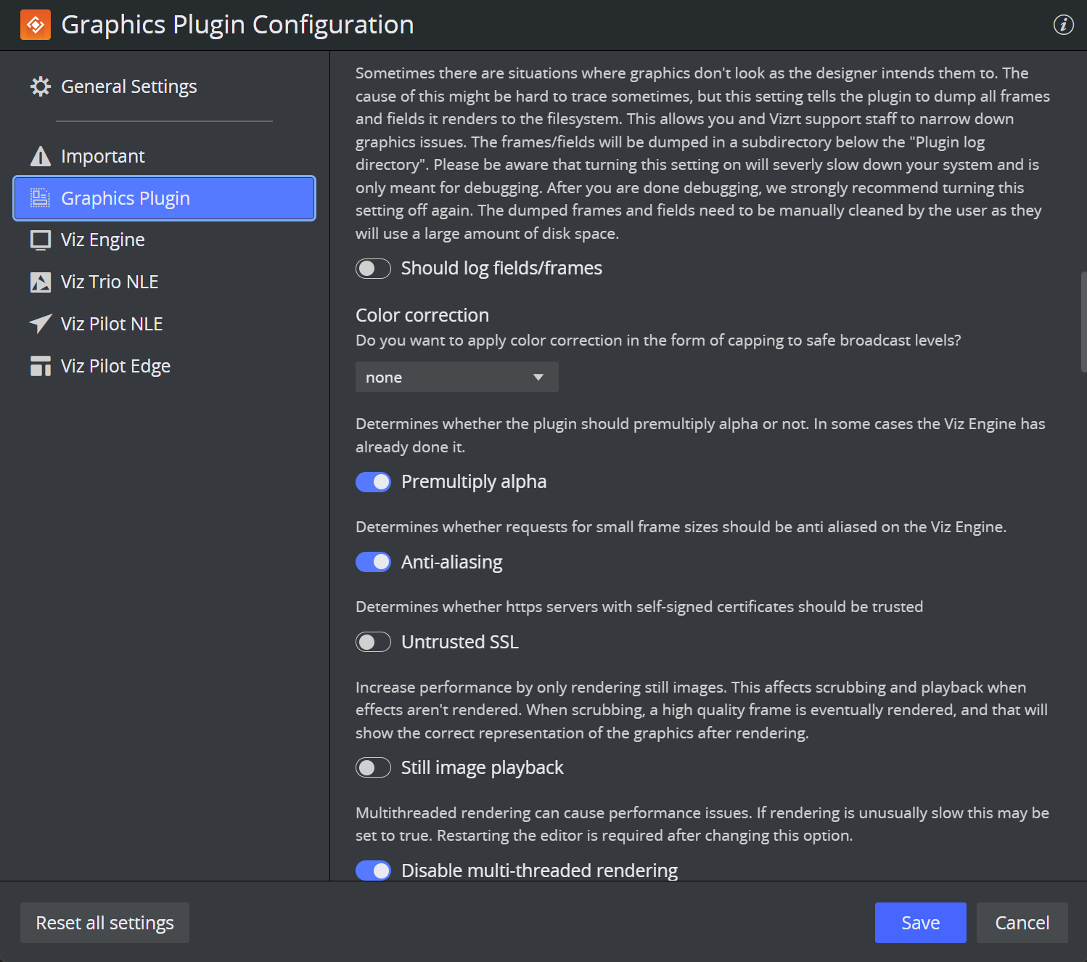The image size is (1087, 962).
Task: Click the orange Vizrt logo icon
Action: coord(36,25)
